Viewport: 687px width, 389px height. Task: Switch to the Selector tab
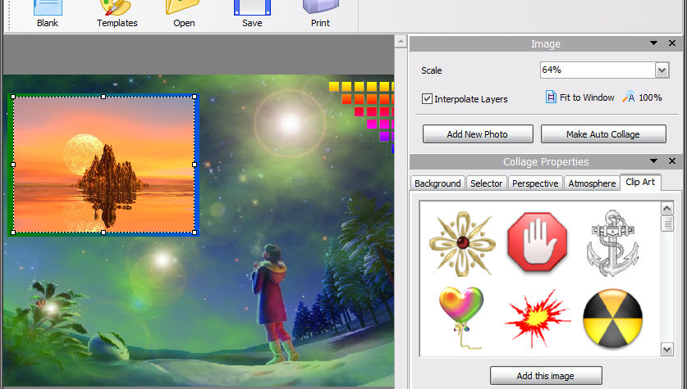pos(487,183)
